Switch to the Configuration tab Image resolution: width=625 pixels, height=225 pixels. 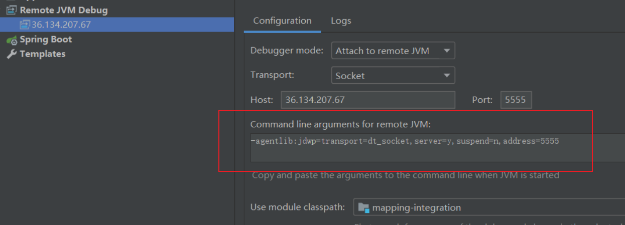pyautogui.click(x=282, y=21)
